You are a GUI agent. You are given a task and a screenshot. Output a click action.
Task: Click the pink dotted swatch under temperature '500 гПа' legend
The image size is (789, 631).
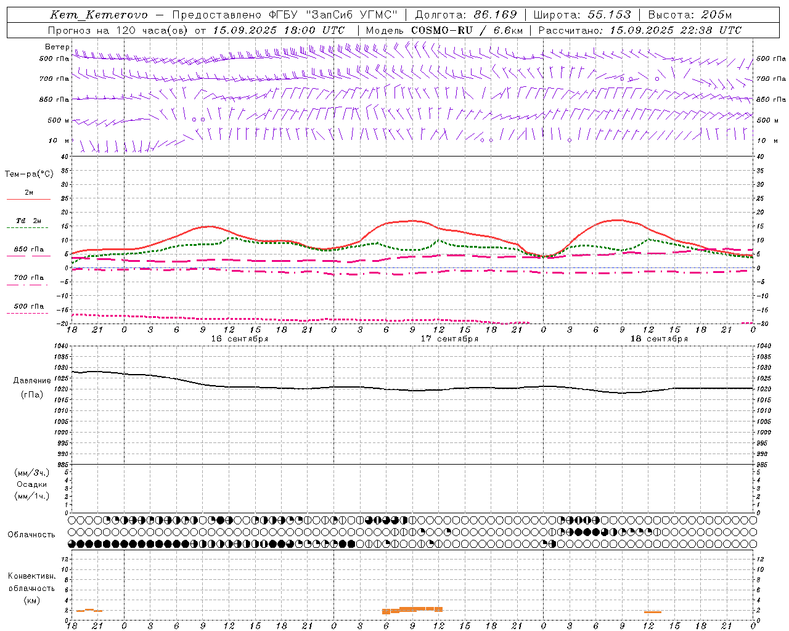tap(27, 313)
